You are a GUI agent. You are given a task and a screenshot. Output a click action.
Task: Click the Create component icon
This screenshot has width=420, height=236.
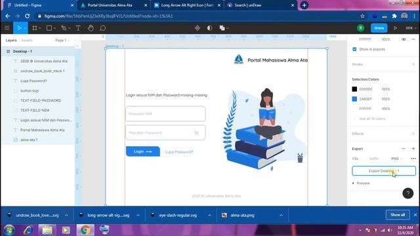click(198, 28)
